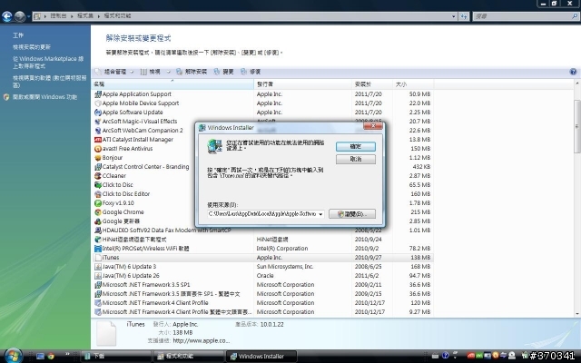Click the ArcSoft WebCam Companion 2 icon

point(98,131)
